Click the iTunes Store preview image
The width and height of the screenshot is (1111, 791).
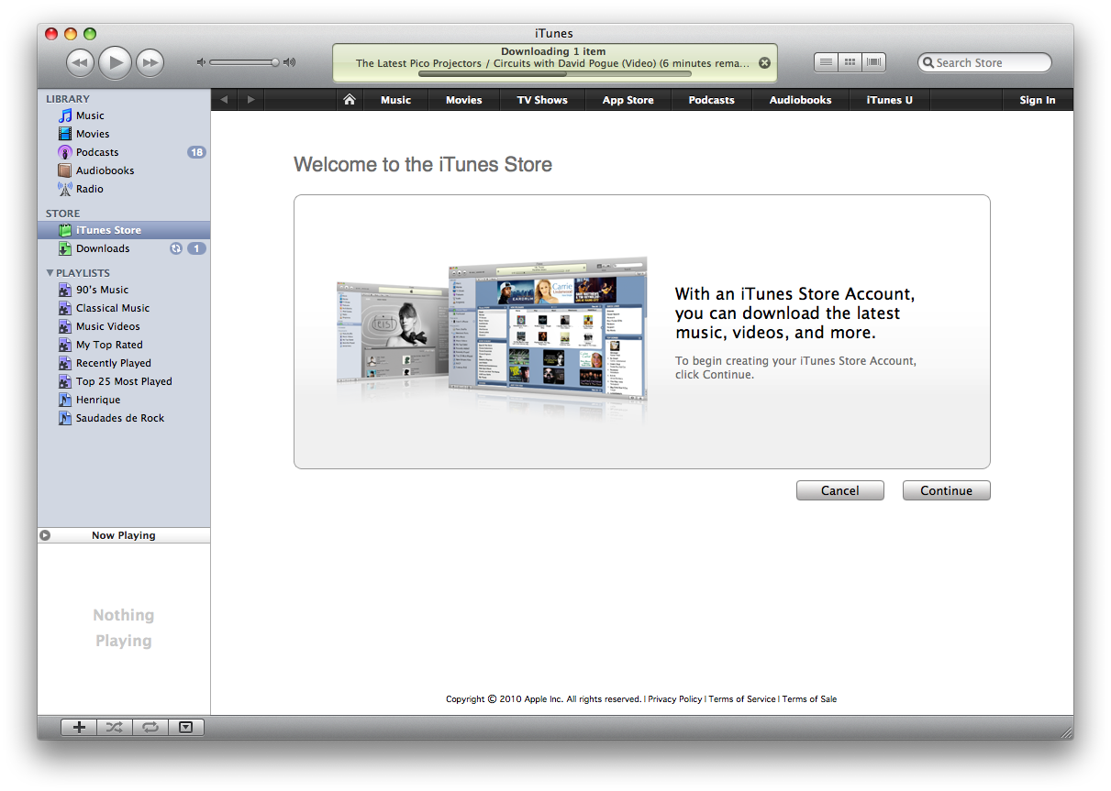pos(492,337)
